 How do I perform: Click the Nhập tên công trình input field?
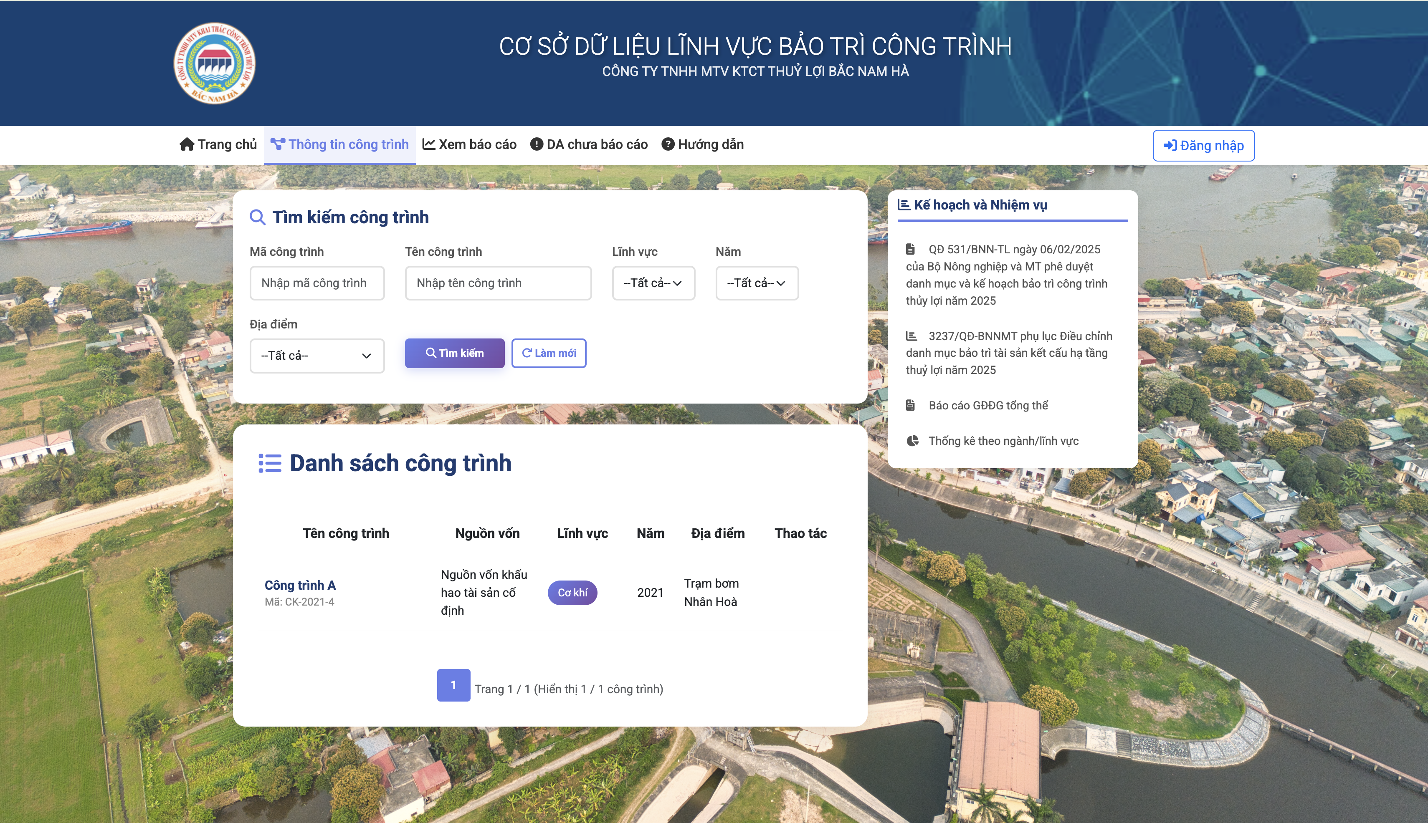(x=498, y=283)
